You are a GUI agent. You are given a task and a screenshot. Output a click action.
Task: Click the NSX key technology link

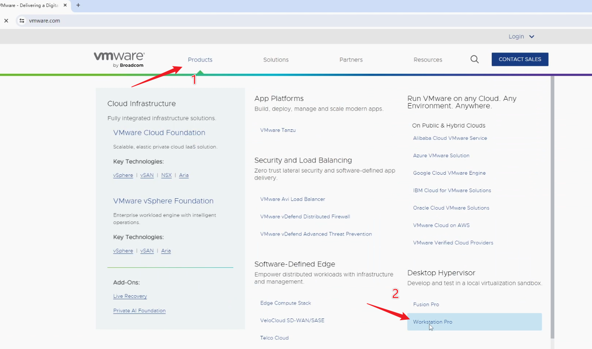click(166, 175)
